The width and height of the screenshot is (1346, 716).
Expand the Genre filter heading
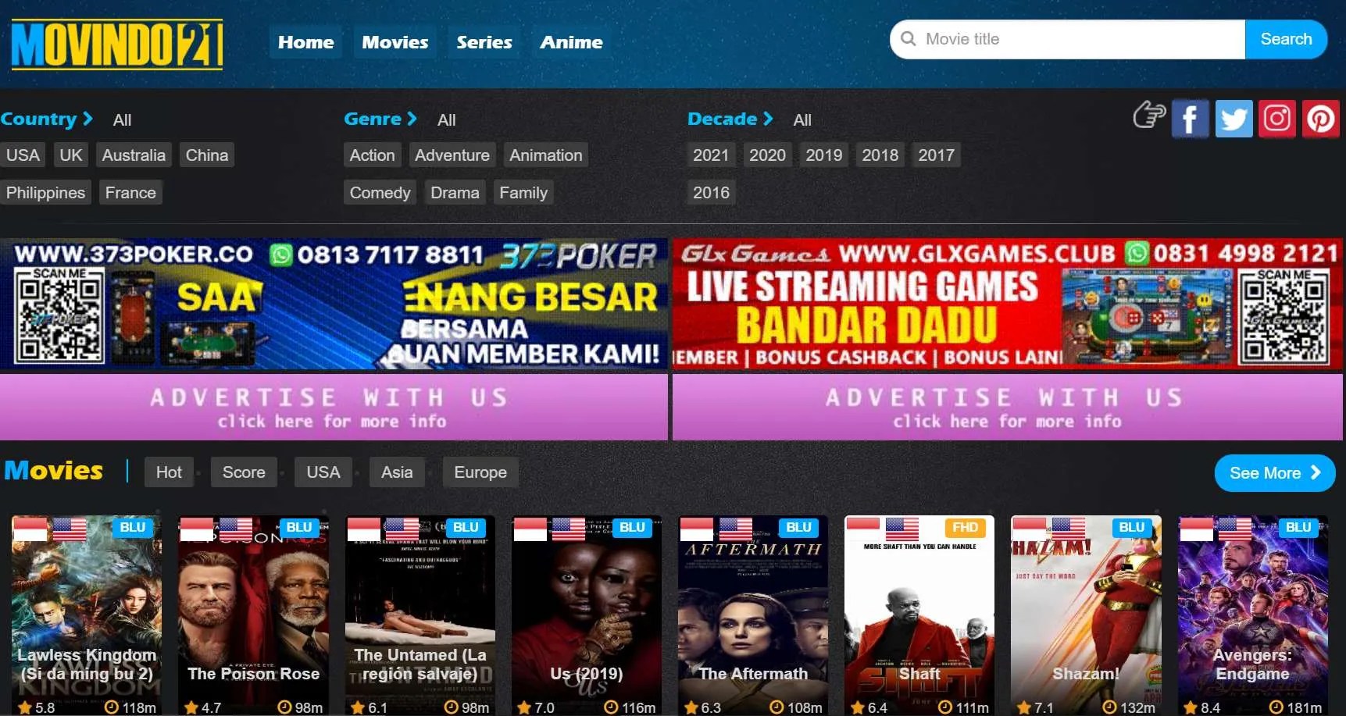pyautogui.click(x=380, y=119)
